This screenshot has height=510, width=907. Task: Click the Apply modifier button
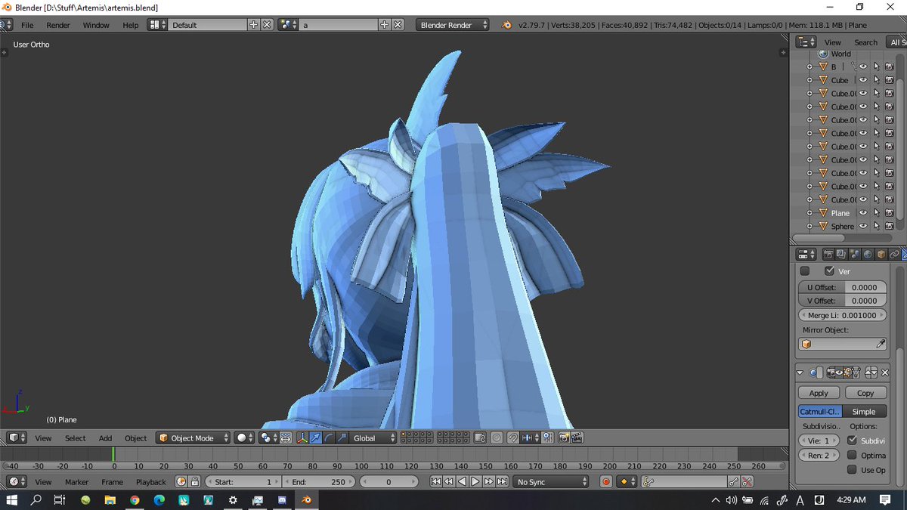(819, 393)
